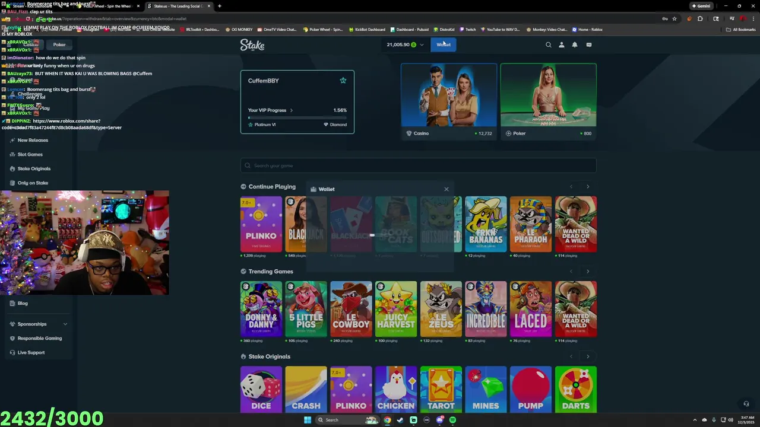The height and width of the screenshot is (427, 760).
Task: Show previous Continue Playing games
Action: (x=571, y=187)
